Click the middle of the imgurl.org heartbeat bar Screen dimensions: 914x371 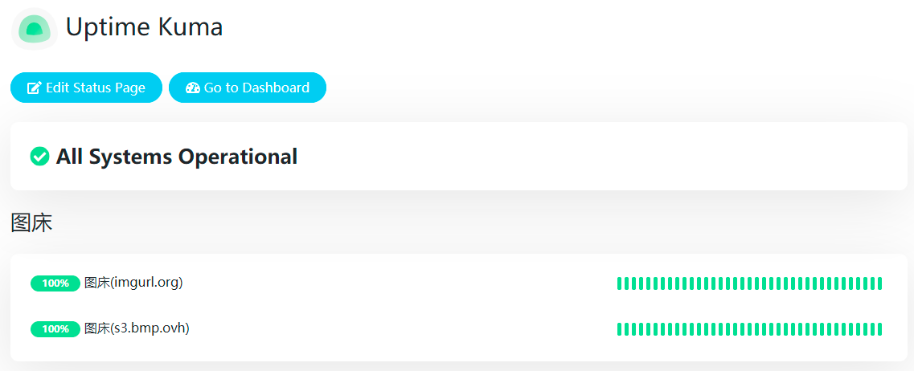tap(750, 283)
